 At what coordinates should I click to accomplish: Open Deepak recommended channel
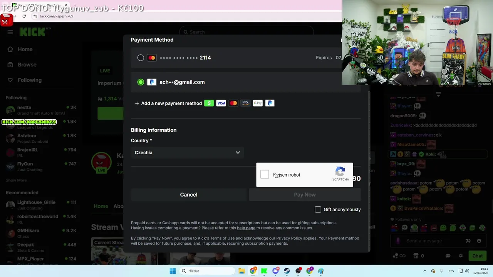click(41, 247)
